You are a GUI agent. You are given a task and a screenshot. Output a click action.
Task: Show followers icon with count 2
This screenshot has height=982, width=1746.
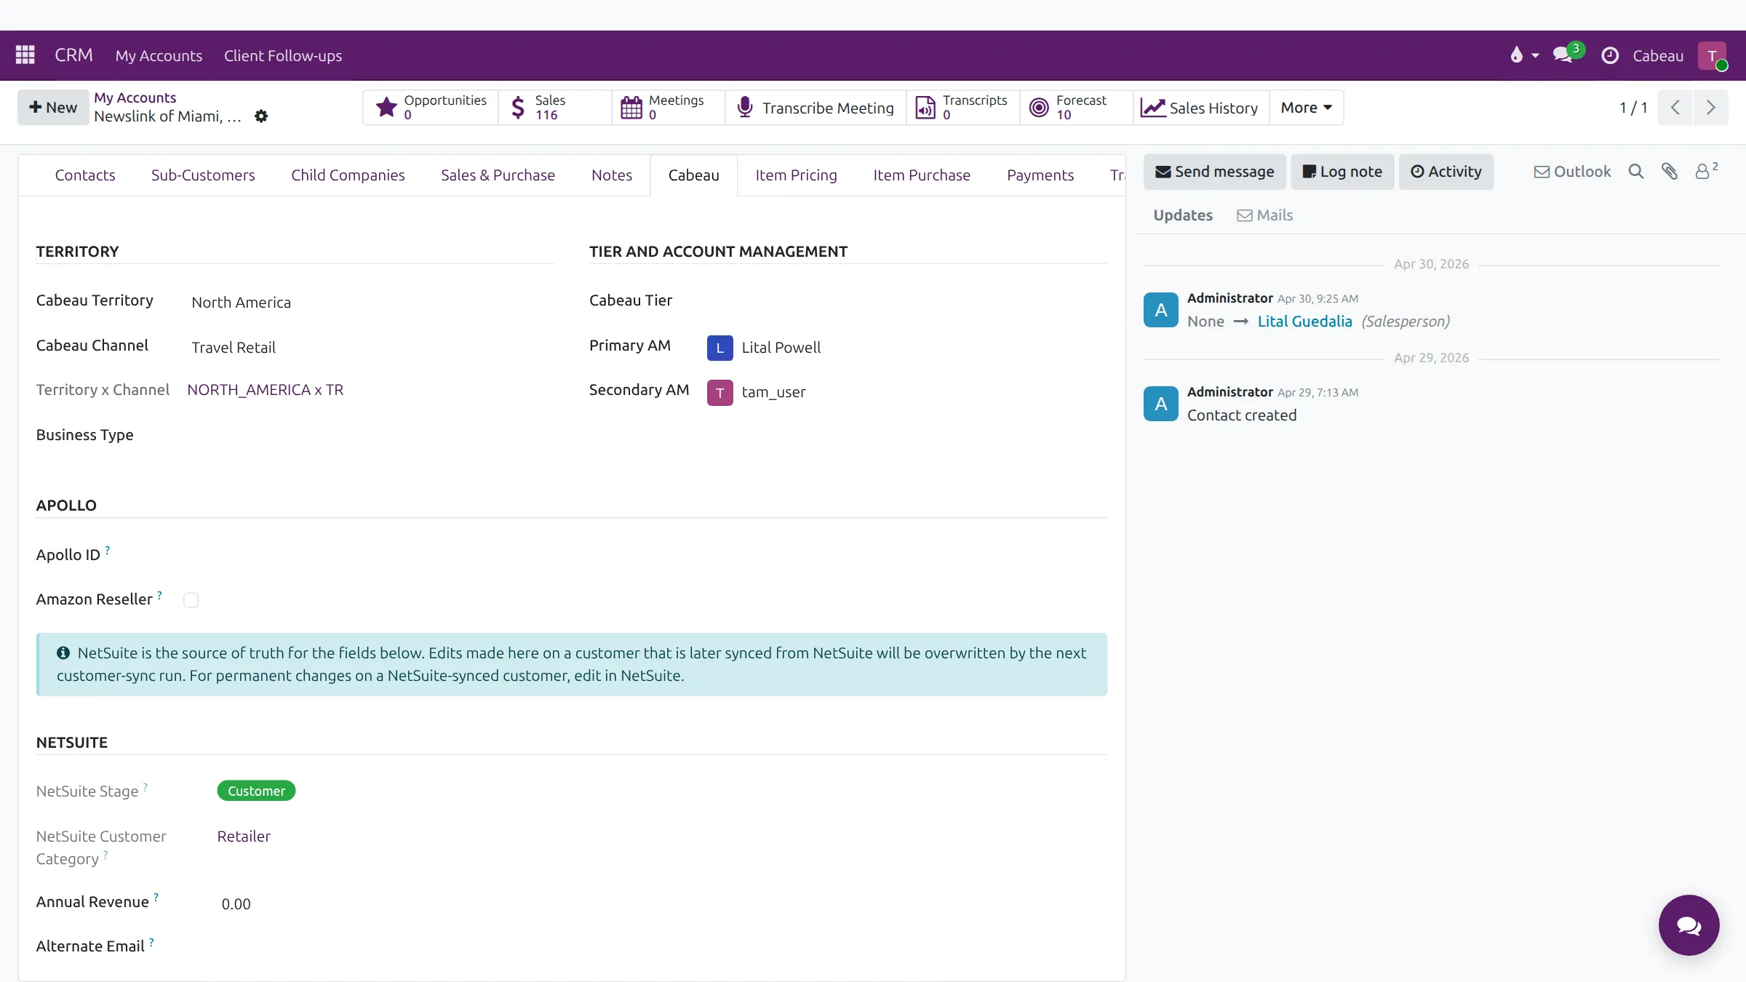tap(1706, 171)
